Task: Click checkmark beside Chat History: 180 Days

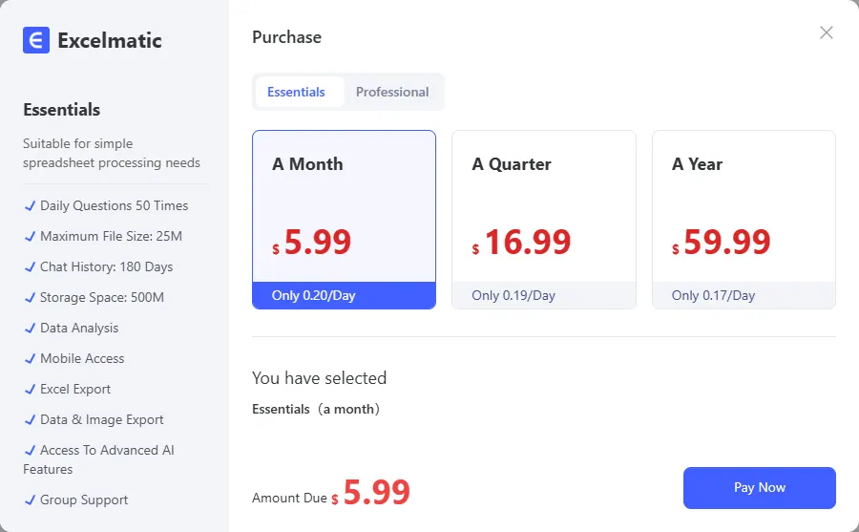Action: (x=30, y=266)
